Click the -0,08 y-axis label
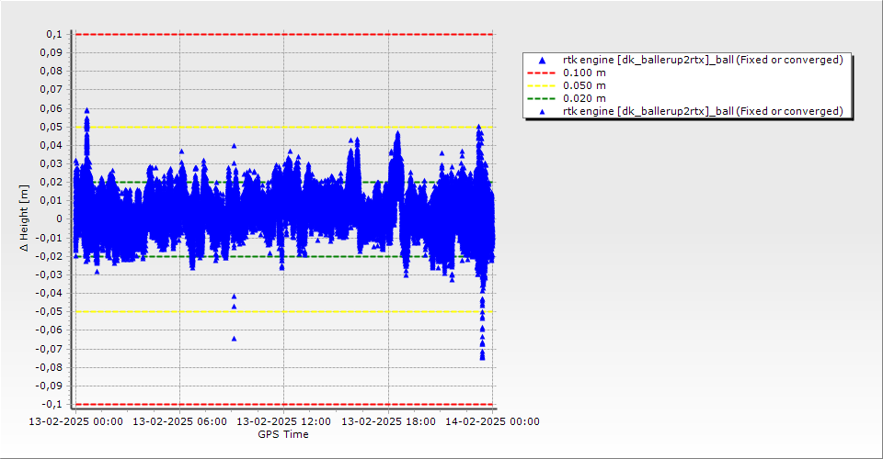 49,367
